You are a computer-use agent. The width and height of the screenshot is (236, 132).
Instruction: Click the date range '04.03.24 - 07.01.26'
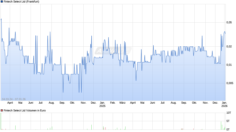click(x=14, y=99)
